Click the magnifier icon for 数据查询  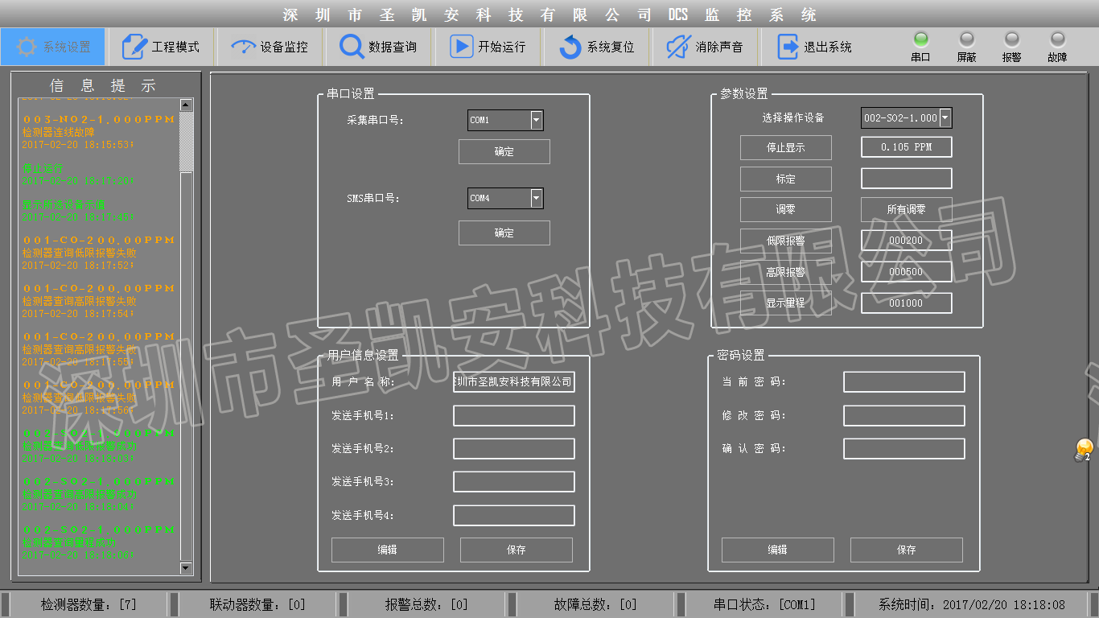pos(352,47)
